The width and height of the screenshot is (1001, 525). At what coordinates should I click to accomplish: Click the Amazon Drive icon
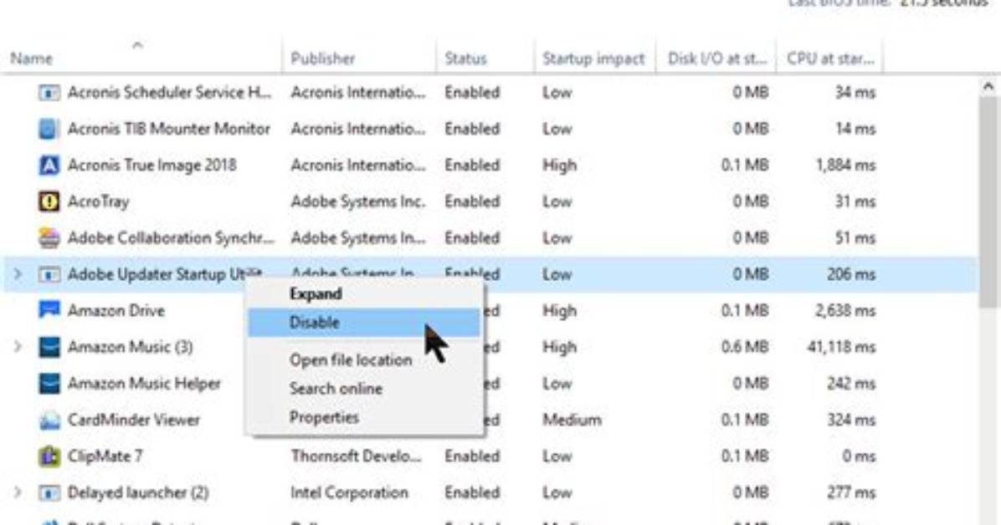(49, 311)
